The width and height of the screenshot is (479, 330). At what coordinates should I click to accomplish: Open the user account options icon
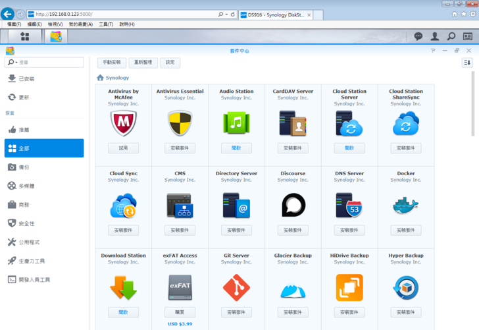click(435, 37)
